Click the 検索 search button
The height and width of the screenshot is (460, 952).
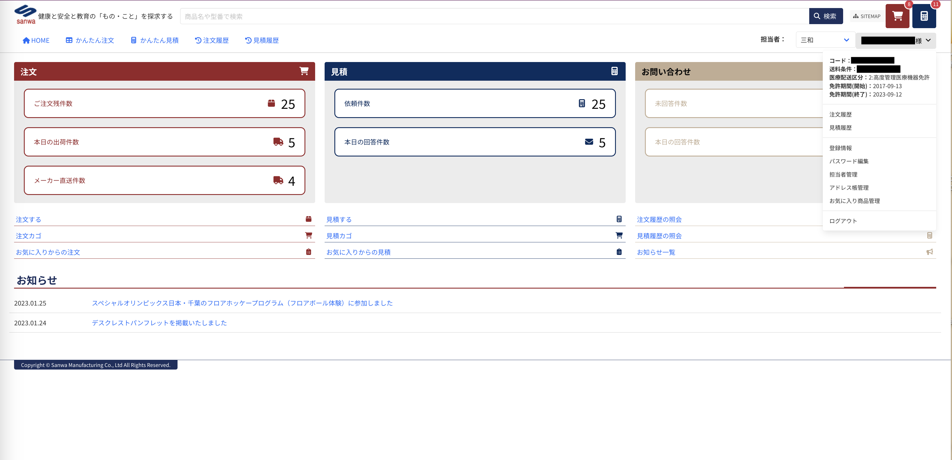(825, 16)
